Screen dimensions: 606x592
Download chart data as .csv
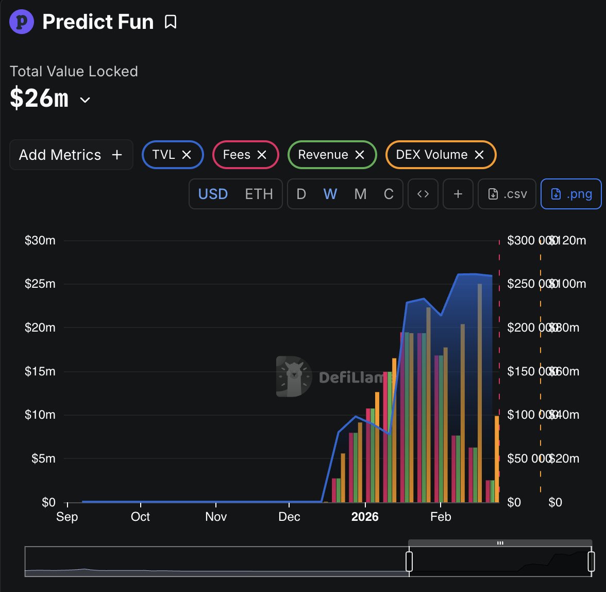[507, 194]
